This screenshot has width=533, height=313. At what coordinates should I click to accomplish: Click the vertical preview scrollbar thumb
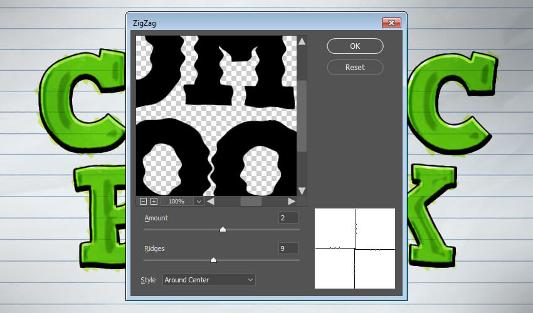(302, 116)
